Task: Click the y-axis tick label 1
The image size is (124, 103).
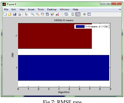Action: pyautogui.click(x=16, y=68)
